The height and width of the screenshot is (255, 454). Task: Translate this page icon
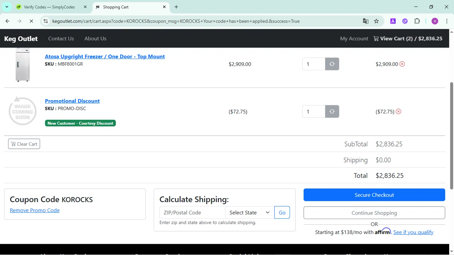coord(366,21)
